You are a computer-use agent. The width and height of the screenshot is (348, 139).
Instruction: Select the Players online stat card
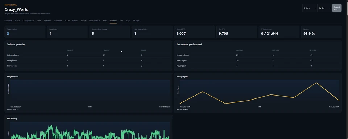(x=25, y=32)
